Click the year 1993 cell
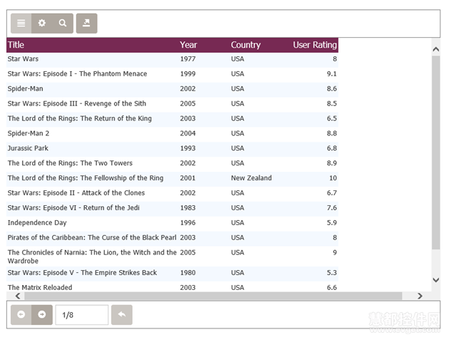This screenshot has width=449, height=342. pyautogui.click(x=188, y=148)
